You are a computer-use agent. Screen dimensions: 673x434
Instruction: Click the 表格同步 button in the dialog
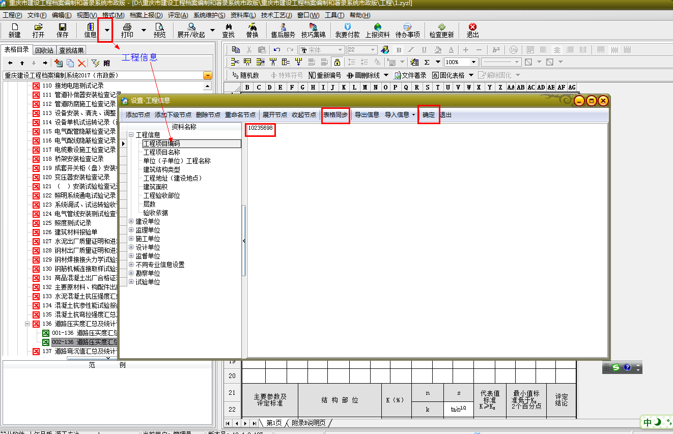(335, 115)
